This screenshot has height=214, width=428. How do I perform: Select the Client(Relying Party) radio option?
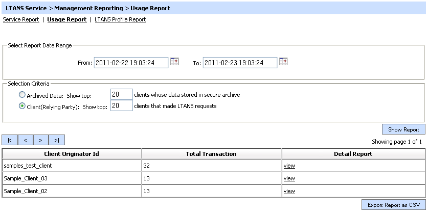[x=21, y=106]
